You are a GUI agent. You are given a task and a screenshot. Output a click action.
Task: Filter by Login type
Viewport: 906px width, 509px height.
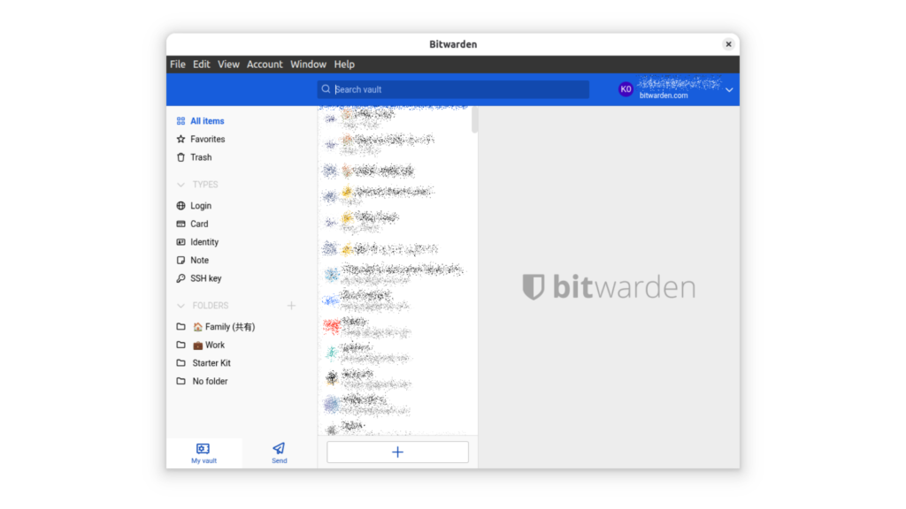click(x=201, y=205)
